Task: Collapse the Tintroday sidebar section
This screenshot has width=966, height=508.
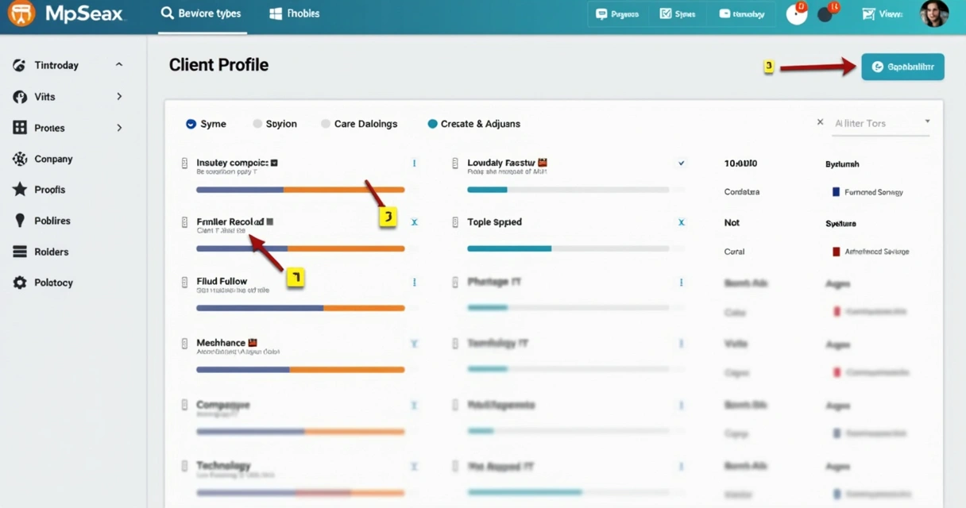Action: click(119, 65)
